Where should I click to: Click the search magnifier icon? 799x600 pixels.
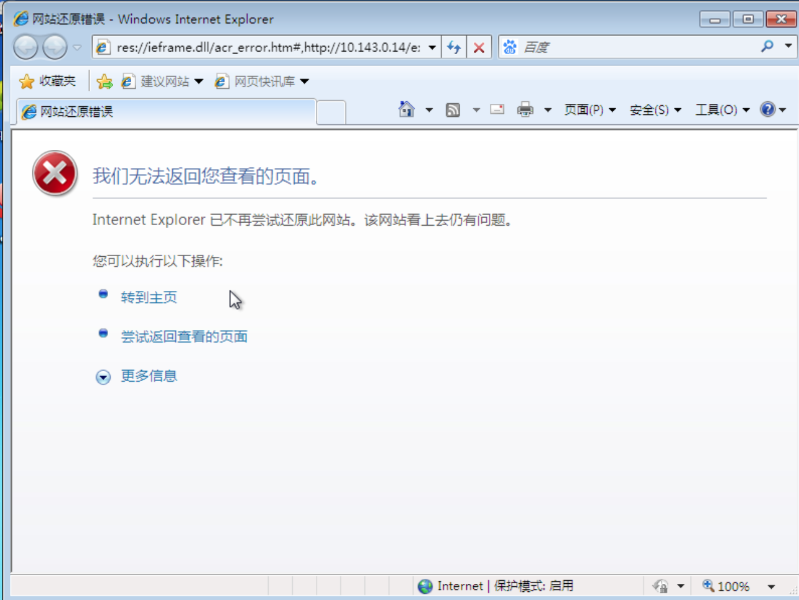pyautogui.click(x=767, y=47)
